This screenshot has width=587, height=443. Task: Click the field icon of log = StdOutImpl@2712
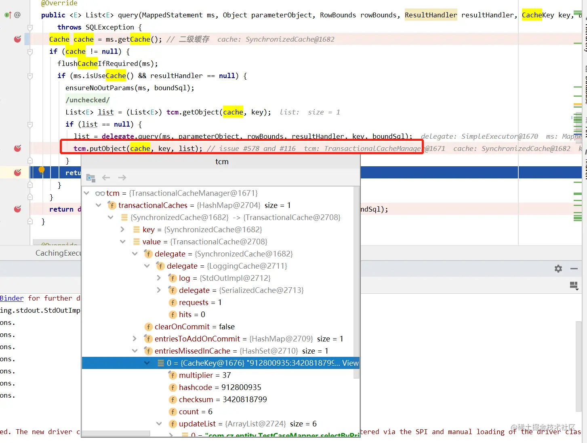(173, 278)
